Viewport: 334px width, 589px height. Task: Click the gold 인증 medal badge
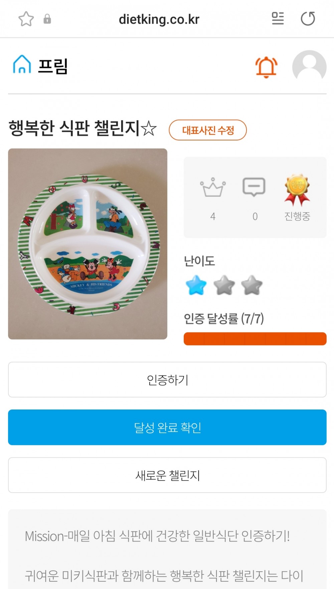pos(297,189)
